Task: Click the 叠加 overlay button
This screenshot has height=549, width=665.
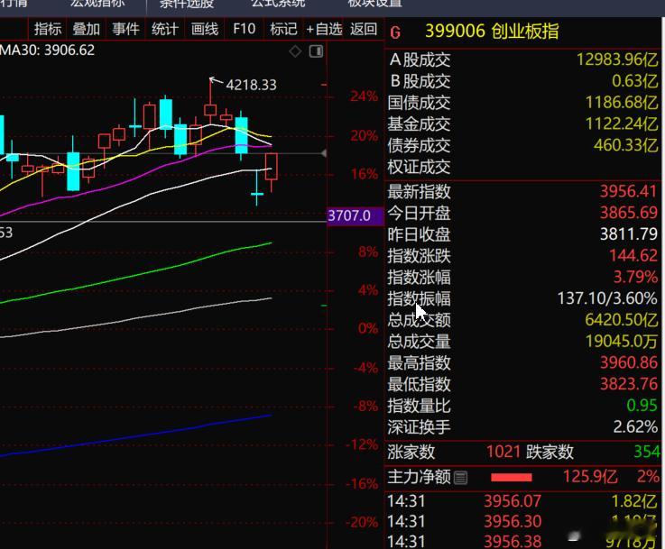Action: (86, 29)
